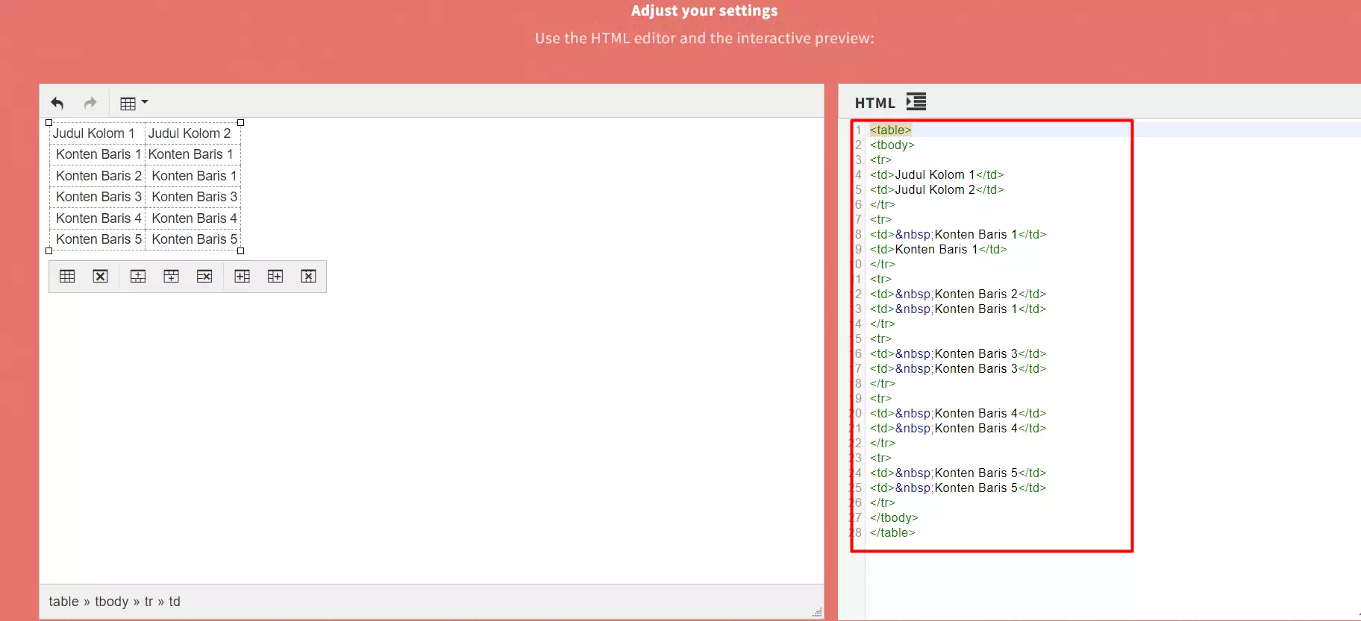This screenshot has width=1361, height=621.
Task: Click the 'HTML' panel heading
Action: (875, 103)
